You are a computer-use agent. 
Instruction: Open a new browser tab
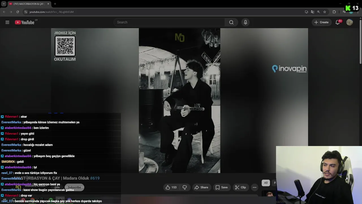pyautogui.click(x=55, y=4)
